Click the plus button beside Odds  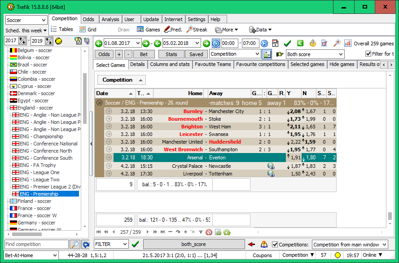coord(119,54)
